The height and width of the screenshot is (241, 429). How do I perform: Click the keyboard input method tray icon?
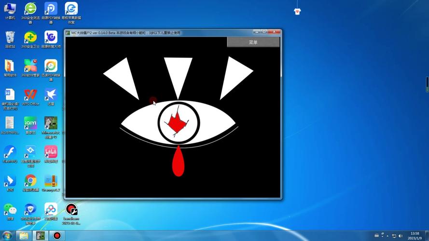tap(376, 235)
